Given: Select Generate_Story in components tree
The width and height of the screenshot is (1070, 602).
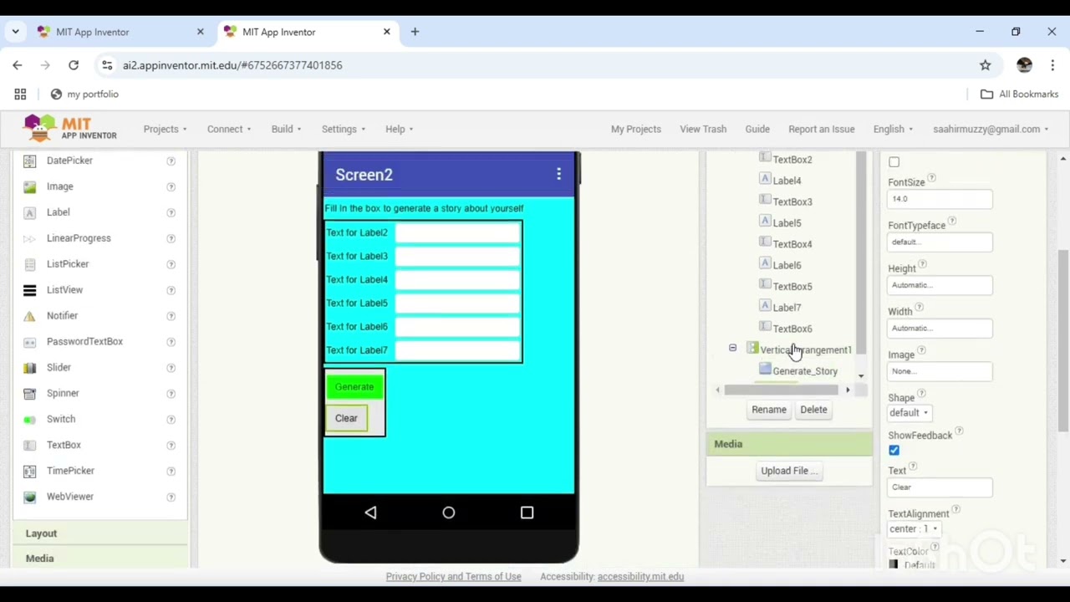Looking at the screenshot, I should [804, 370].
